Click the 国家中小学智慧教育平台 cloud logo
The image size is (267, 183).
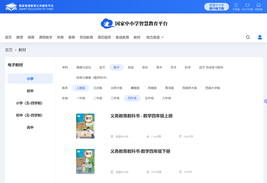pos(134,23)
